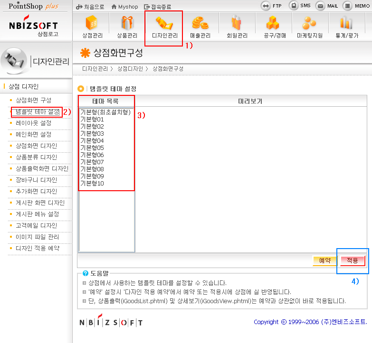Select 템플릿 테마 설정 in sidebar
This screenshot has width=372, height=343.
pyautogui.click(x=37, y=112)
